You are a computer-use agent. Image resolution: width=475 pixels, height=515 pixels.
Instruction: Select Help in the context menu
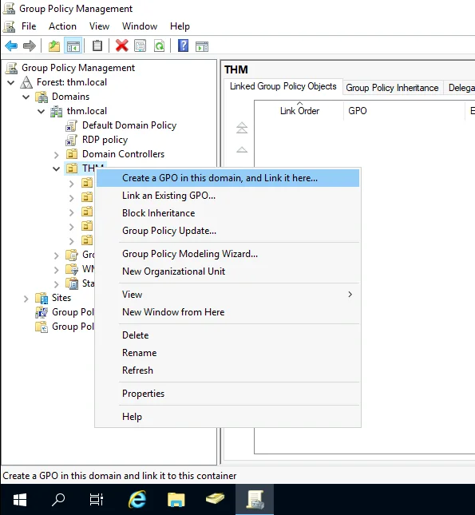[228, 417]
